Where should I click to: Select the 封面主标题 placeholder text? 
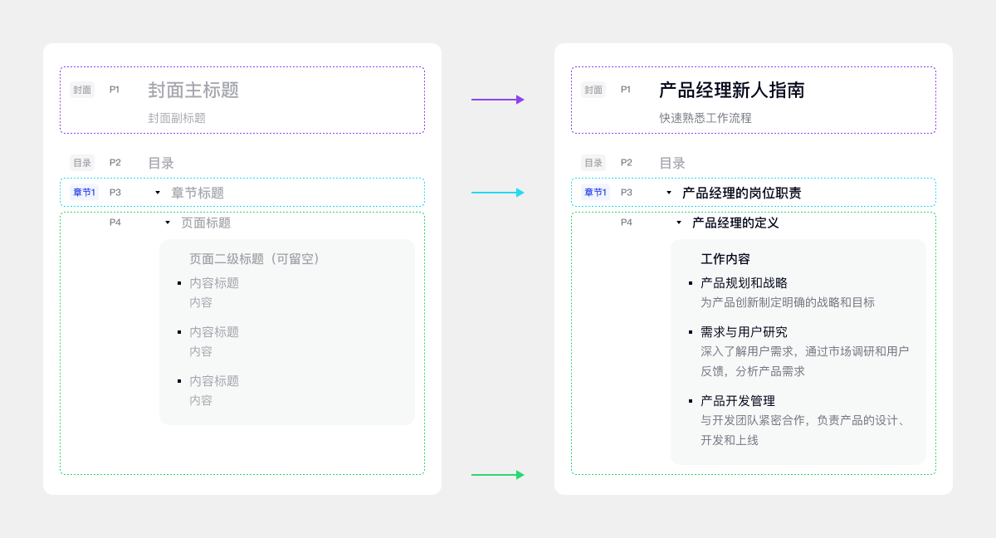click(x=193, y=90)
